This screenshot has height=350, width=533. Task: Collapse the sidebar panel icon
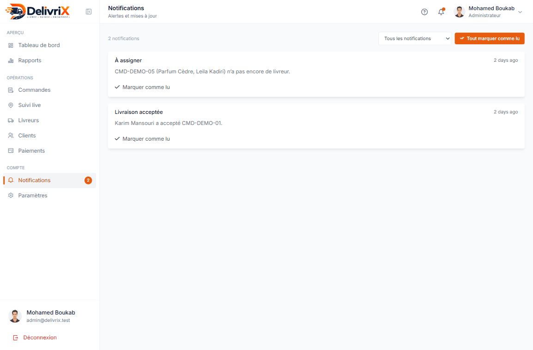tap(89, 12)
